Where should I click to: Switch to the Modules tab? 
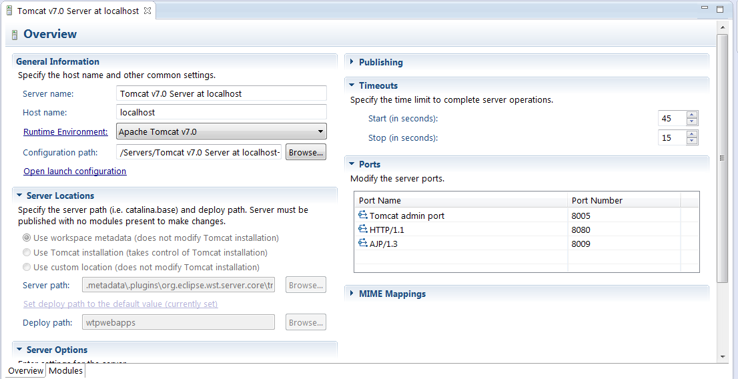66,370
